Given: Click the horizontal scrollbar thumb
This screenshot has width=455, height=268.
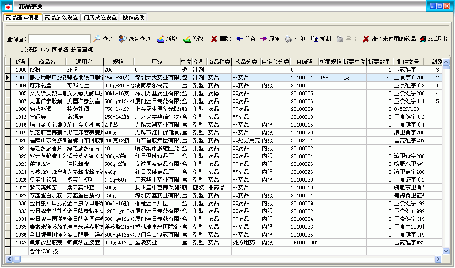Looking at the screenshot, I should [x=17, y=259].
